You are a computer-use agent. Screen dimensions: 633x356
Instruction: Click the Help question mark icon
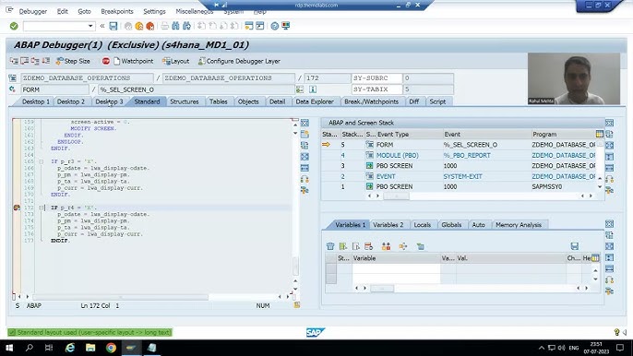(275, 26)
